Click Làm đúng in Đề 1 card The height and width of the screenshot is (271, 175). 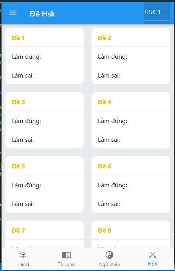point(26,57)
